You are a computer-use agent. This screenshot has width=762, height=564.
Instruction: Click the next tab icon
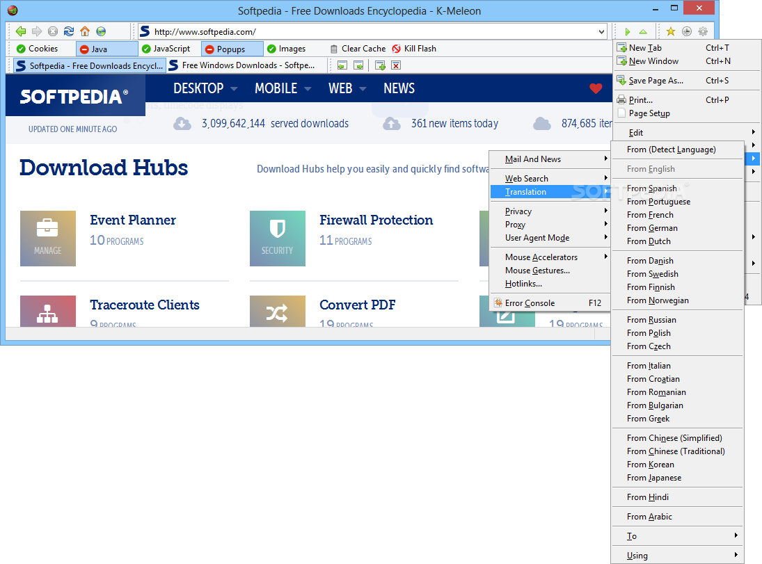click(x=358, y=65)
